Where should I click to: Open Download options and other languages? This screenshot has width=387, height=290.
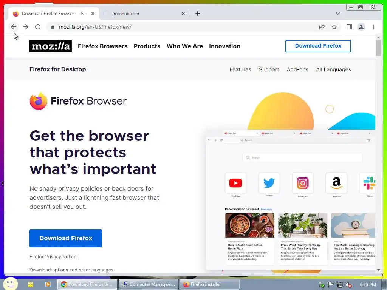[71, 270]
